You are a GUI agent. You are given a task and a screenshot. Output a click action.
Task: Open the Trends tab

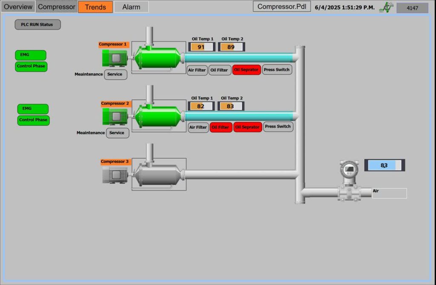(95, 7)
